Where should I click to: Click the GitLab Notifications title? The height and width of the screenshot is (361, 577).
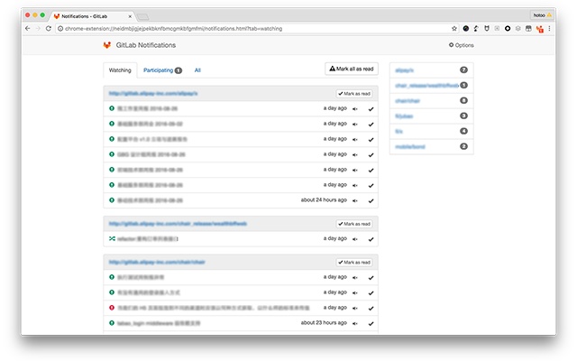coord(146,45)
